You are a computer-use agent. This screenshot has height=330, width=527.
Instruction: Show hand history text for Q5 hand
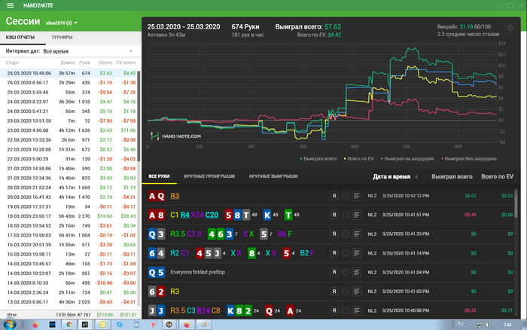point(357,272)
